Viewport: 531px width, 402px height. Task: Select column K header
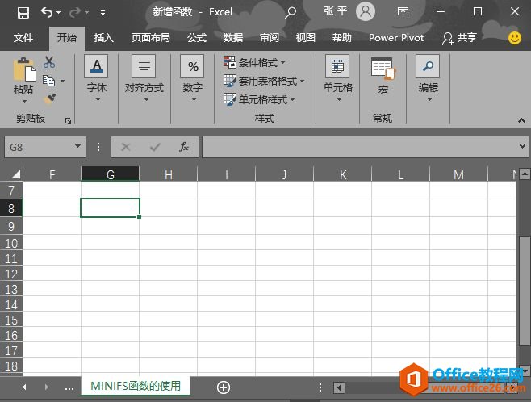point(343,174)
